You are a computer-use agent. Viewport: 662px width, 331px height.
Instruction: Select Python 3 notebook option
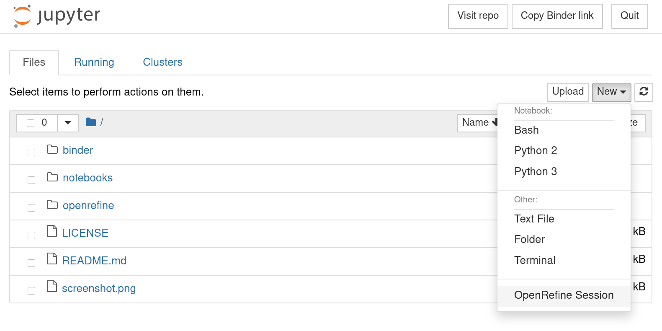[536, 172]
